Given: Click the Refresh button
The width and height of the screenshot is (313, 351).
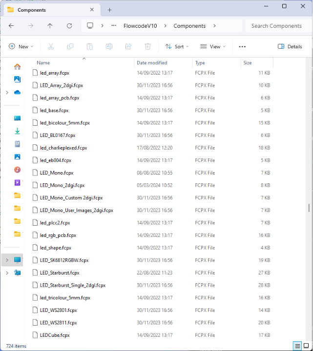Looking at the screenshot, I should tap(69, 26).
